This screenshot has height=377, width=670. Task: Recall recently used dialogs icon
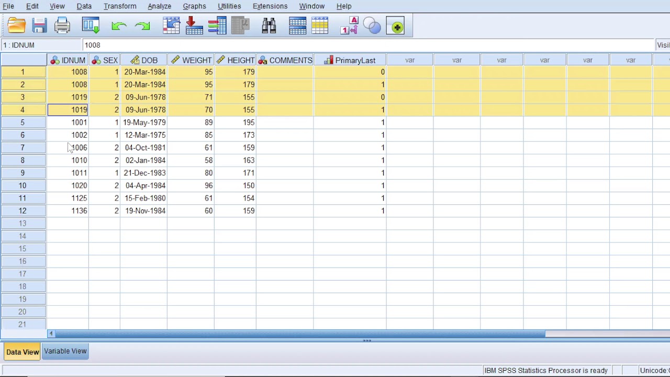(x=91, y=26)
